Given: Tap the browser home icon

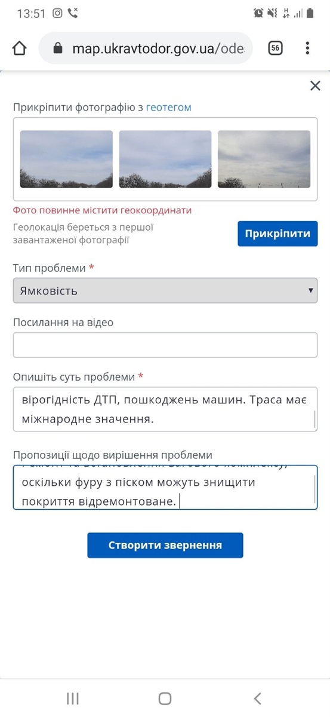Looking at the screenshot, I should (20, 48).
